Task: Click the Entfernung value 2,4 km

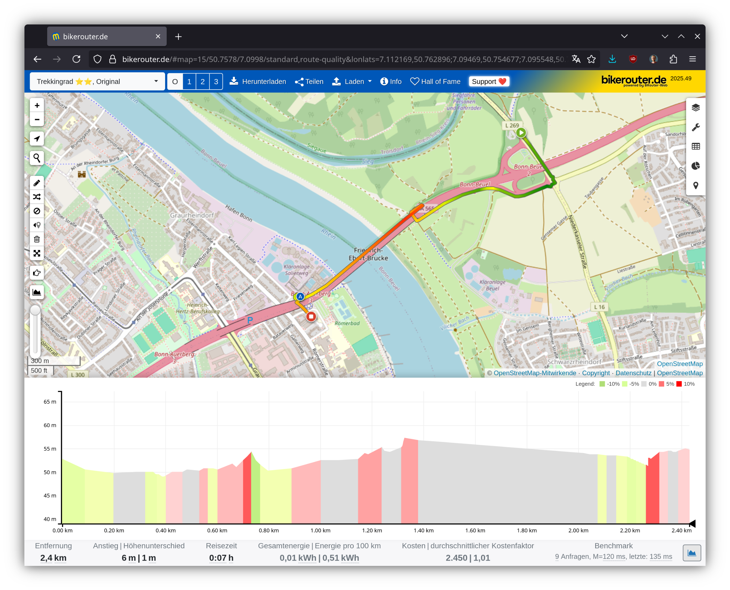Action: pos(53,558)
